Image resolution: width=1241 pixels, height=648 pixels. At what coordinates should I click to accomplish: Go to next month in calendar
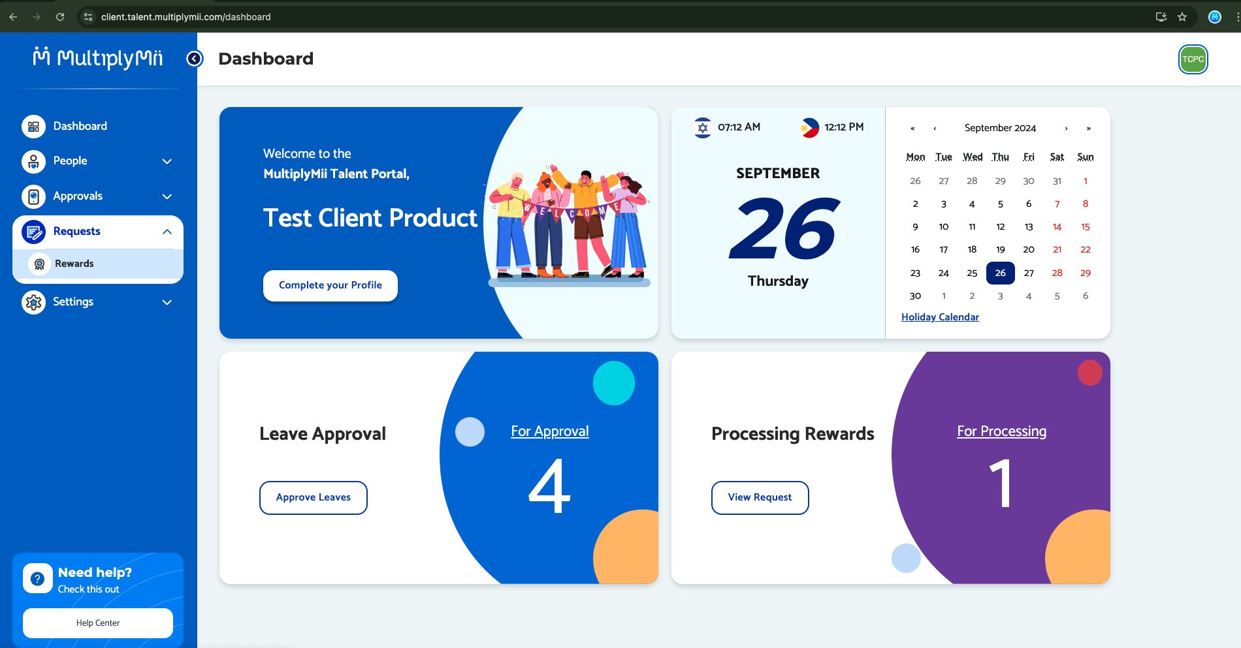[1066, 129]
